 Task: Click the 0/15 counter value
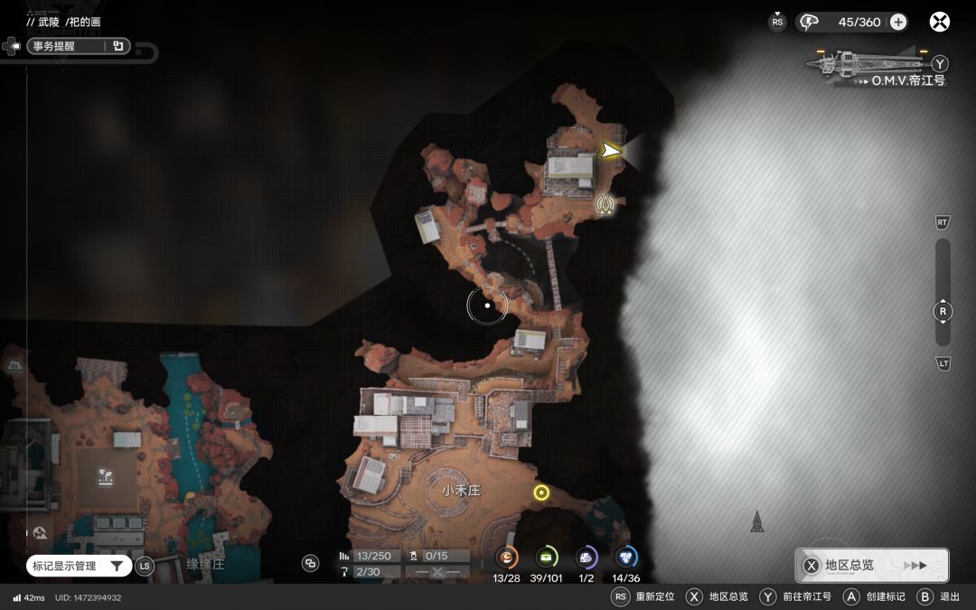436,556
